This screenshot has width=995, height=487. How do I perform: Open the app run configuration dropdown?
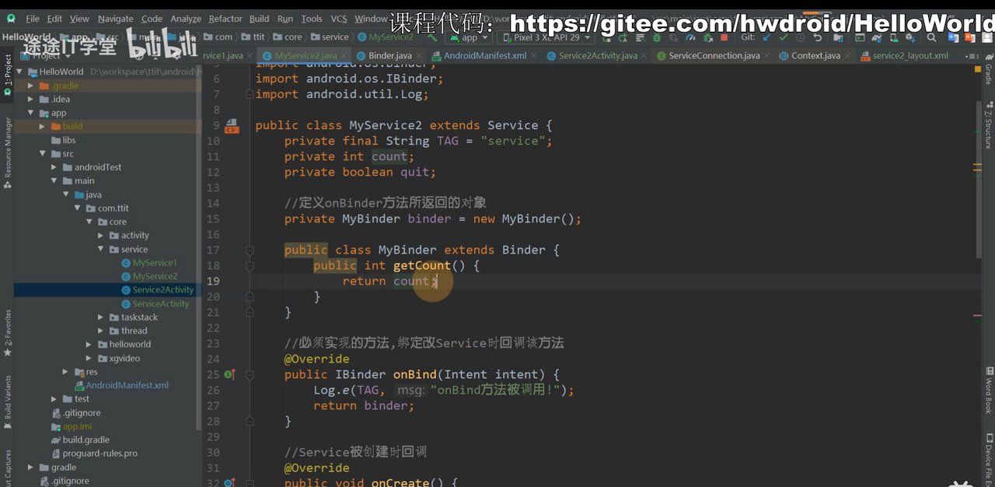(x=470, y=37)
